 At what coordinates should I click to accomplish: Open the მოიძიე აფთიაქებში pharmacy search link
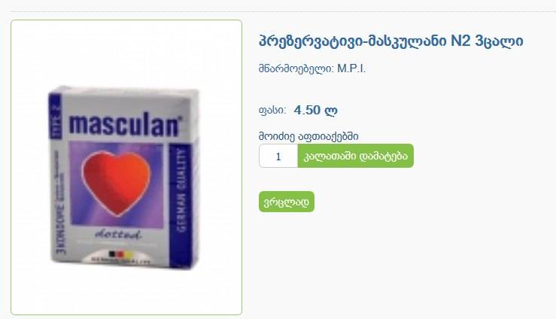(x=308, y=136)
